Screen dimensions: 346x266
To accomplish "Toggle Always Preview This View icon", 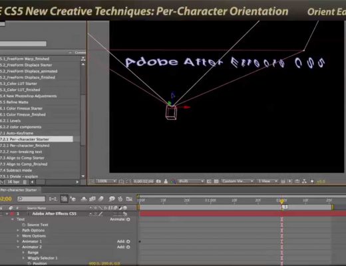I will 92,182.
